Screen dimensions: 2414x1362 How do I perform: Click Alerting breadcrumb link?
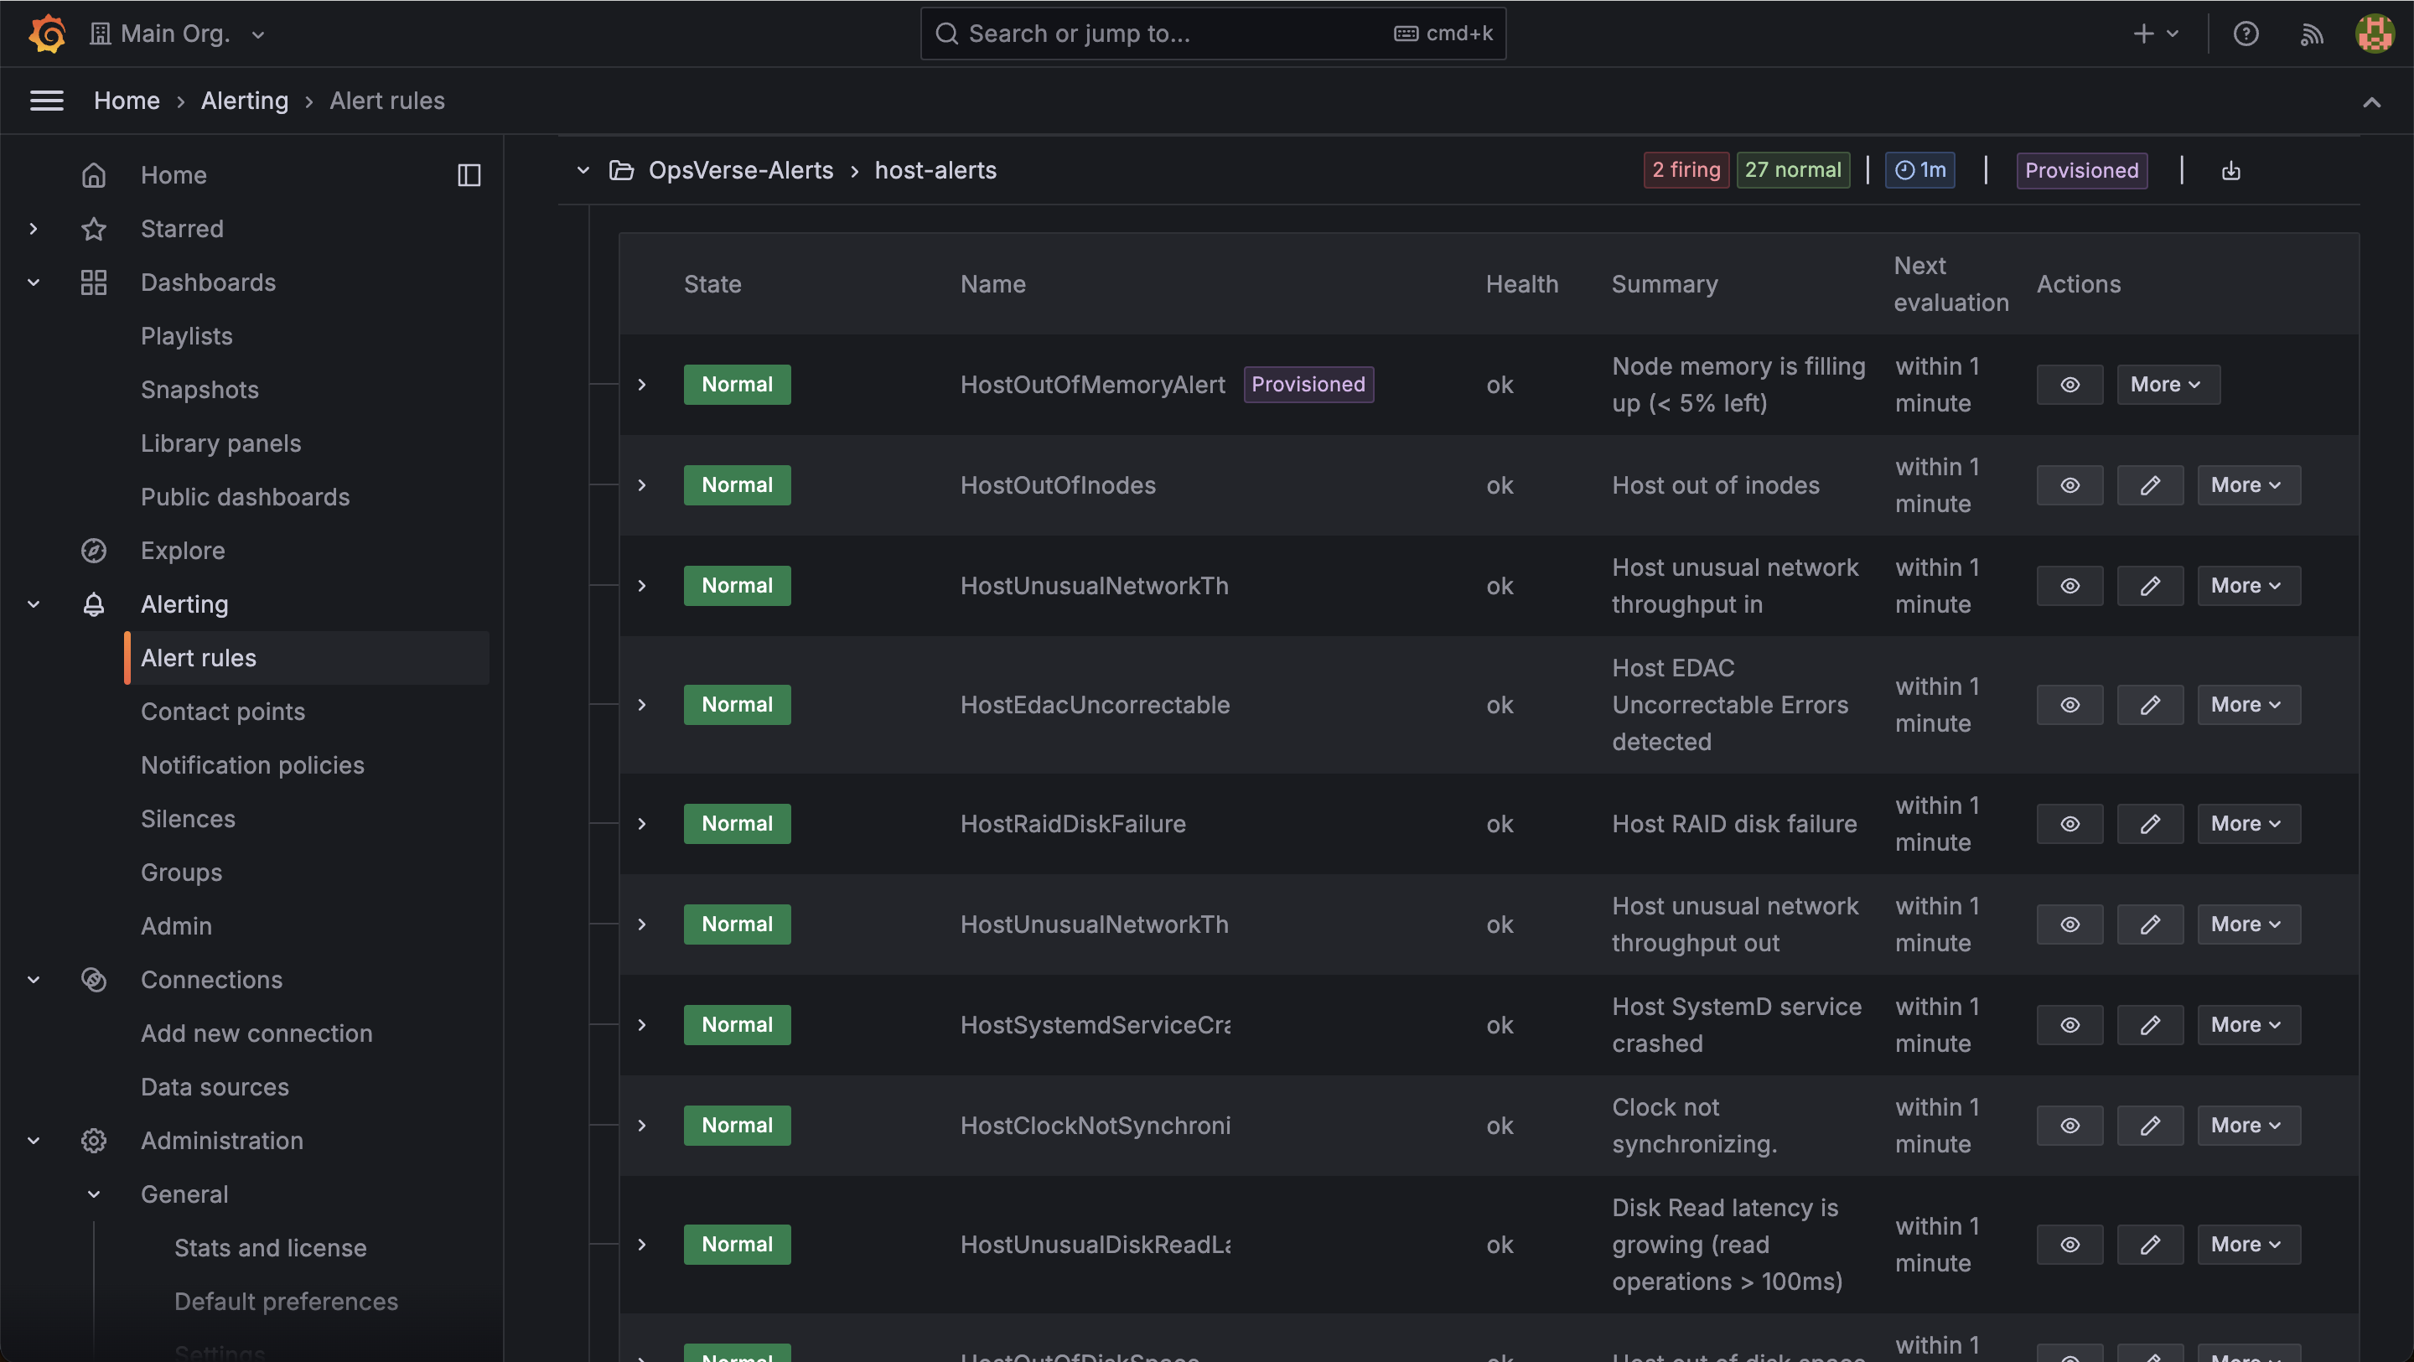pos(245,101)
